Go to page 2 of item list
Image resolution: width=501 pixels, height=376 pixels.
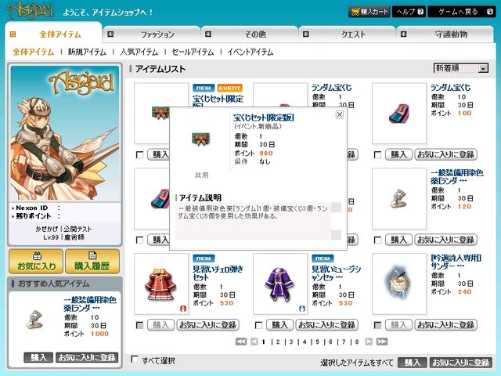[x=278, y=342]
